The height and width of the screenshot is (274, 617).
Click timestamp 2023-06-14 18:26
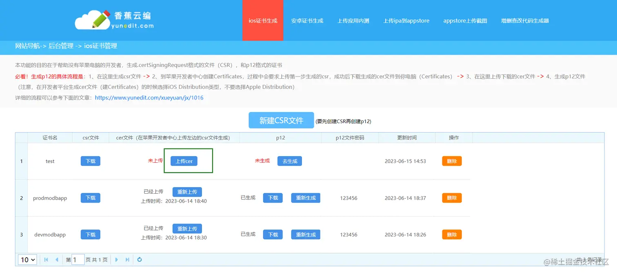tap(405, 234)
